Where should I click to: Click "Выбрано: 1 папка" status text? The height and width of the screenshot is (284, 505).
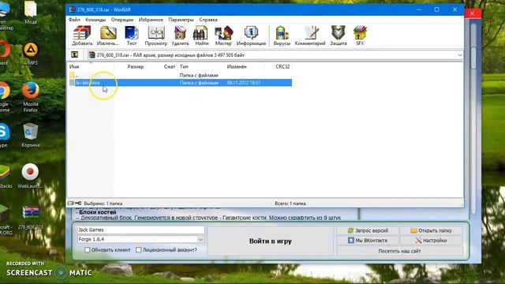pos(103,204)
